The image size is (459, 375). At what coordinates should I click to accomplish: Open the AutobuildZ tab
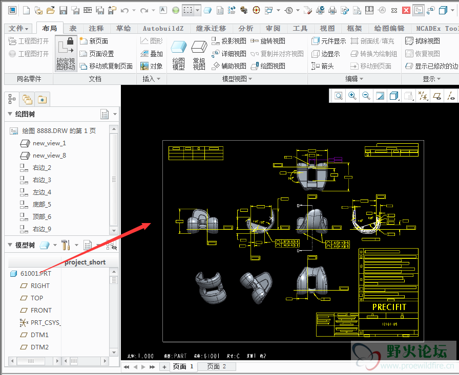click(163, 28)
